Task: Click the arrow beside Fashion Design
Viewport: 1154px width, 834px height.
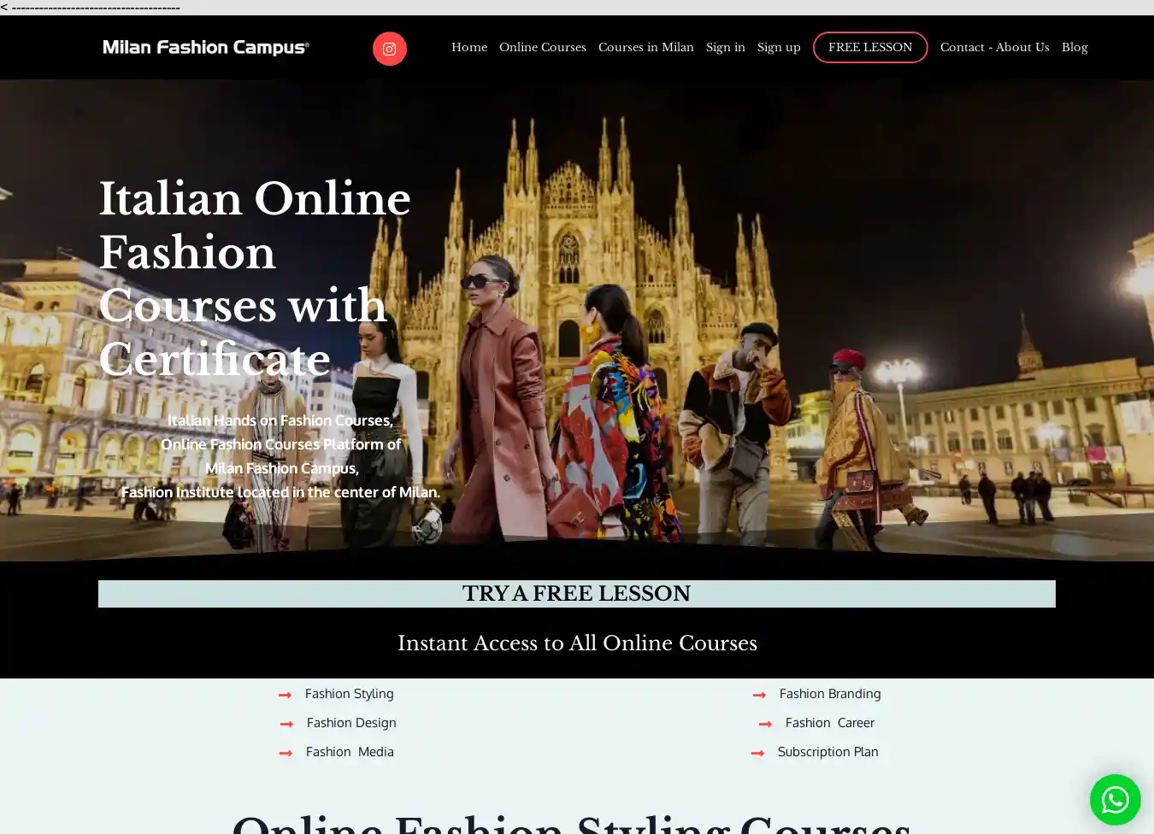Action: [287, 724]
